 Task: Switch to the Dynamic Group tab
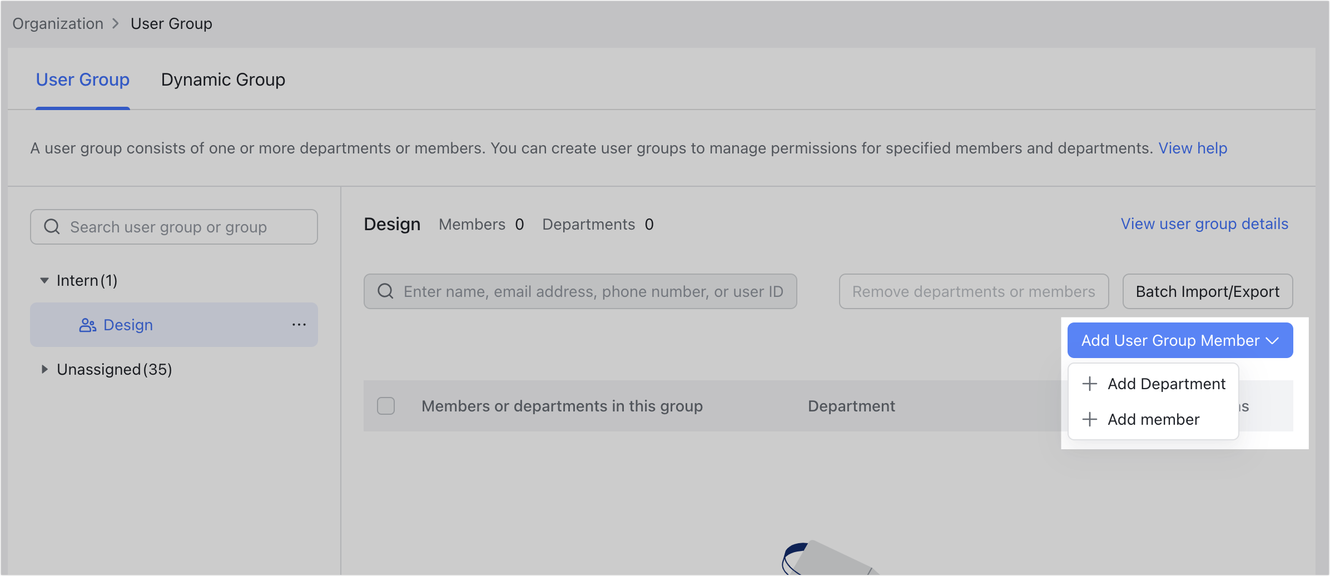click(x=222, y=80)
